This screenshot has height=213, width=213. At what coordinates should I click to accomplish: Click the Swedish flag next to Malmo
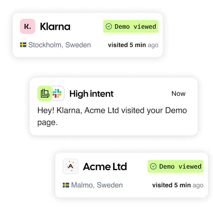(66, 185)
